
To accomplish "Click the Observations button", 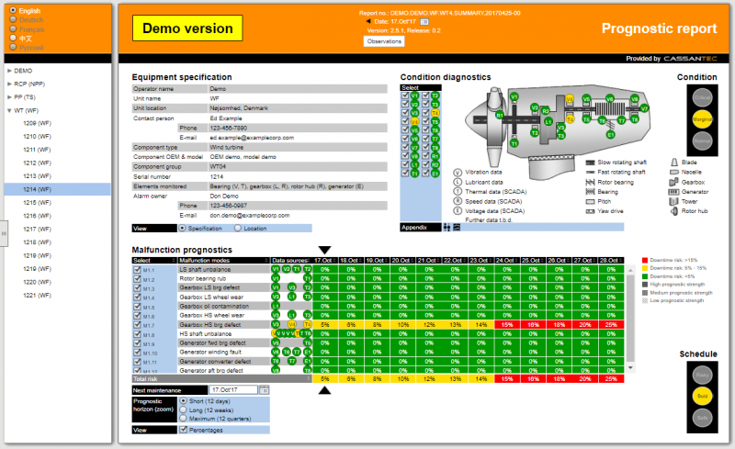I will click(x=385, y=41).
